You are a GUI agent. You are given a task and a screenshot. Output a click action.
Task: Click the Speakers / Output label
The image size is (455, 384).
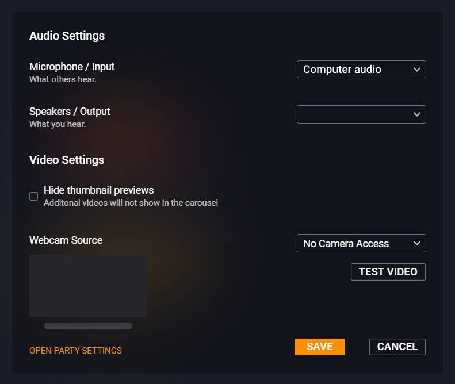click(70, 112)
